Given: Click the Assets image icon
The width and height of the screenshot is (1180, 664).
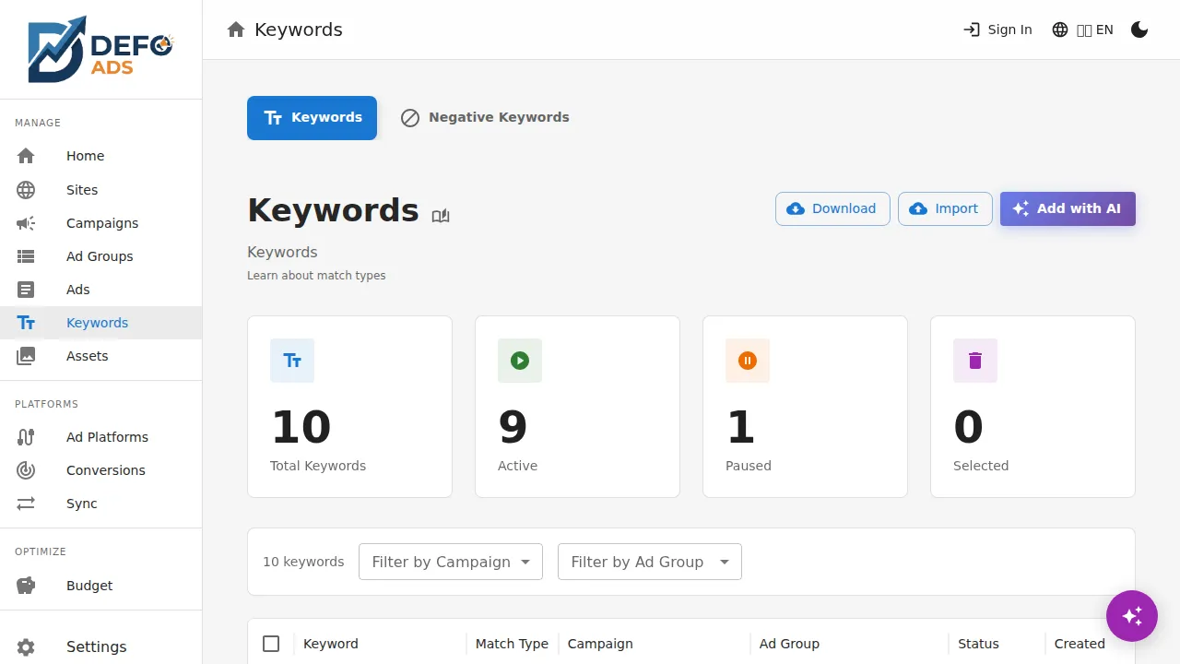Looking at the screenshot, I should point(26,356).
